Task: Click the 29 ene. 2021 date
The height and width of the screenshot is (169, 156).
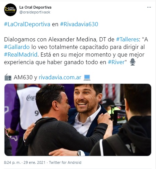Action: pyautogui.click(x=34, y=162)
